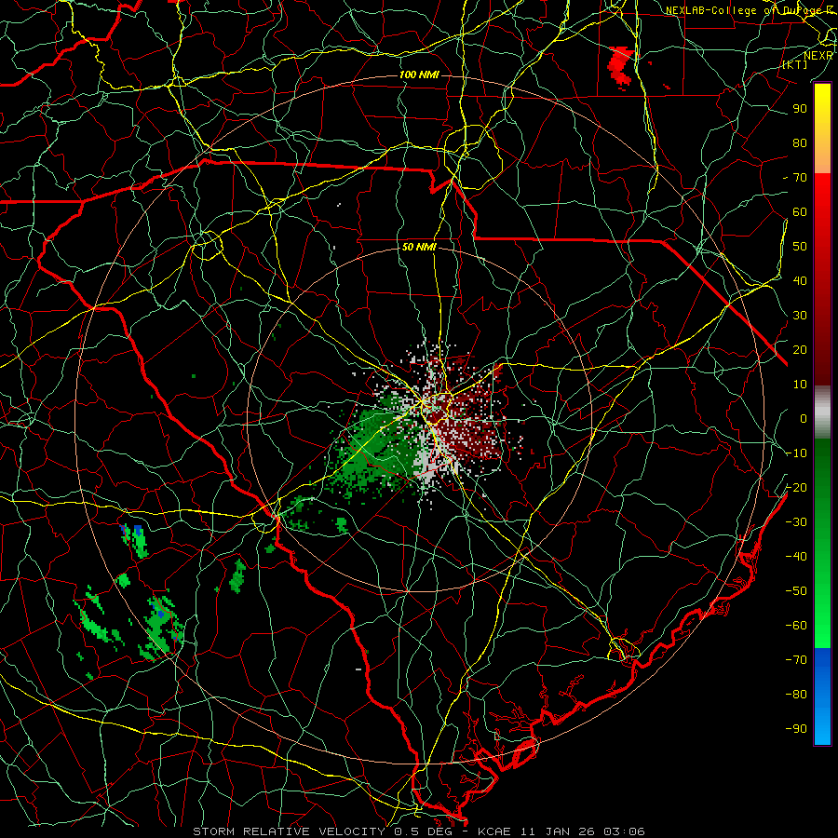Viewport: 838px width, 838px height.
Task: Click the -30 value on velocity scale
Action: tap(796, 522)
